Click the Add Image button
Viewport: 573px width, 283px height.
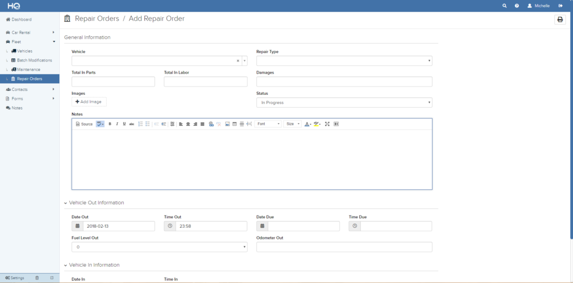(89, 102)
